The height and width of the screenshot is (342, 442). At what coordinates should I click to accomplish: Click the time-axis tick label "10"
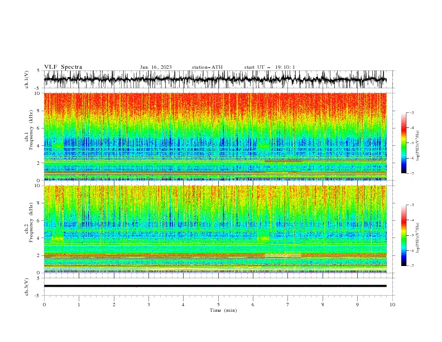point(392,305)
